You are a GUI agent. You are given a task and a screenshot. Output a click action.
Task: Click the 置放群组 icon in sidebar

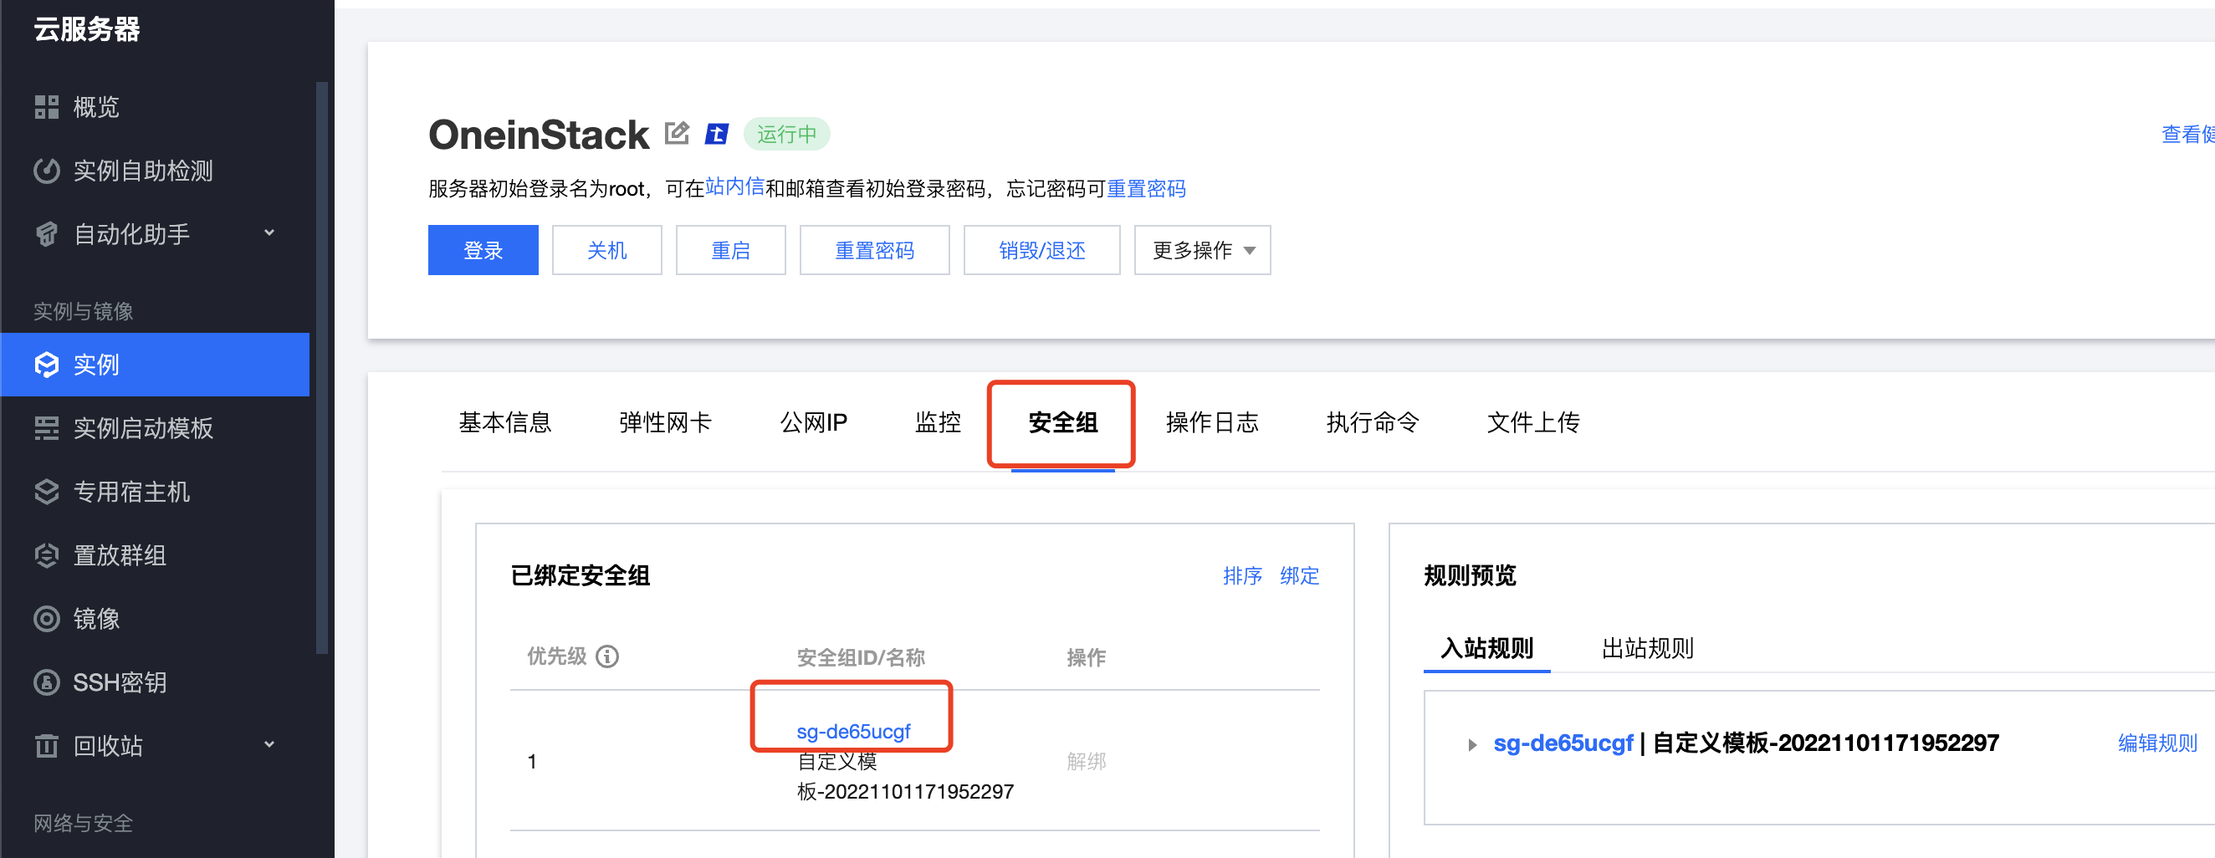tap(47, 555)
